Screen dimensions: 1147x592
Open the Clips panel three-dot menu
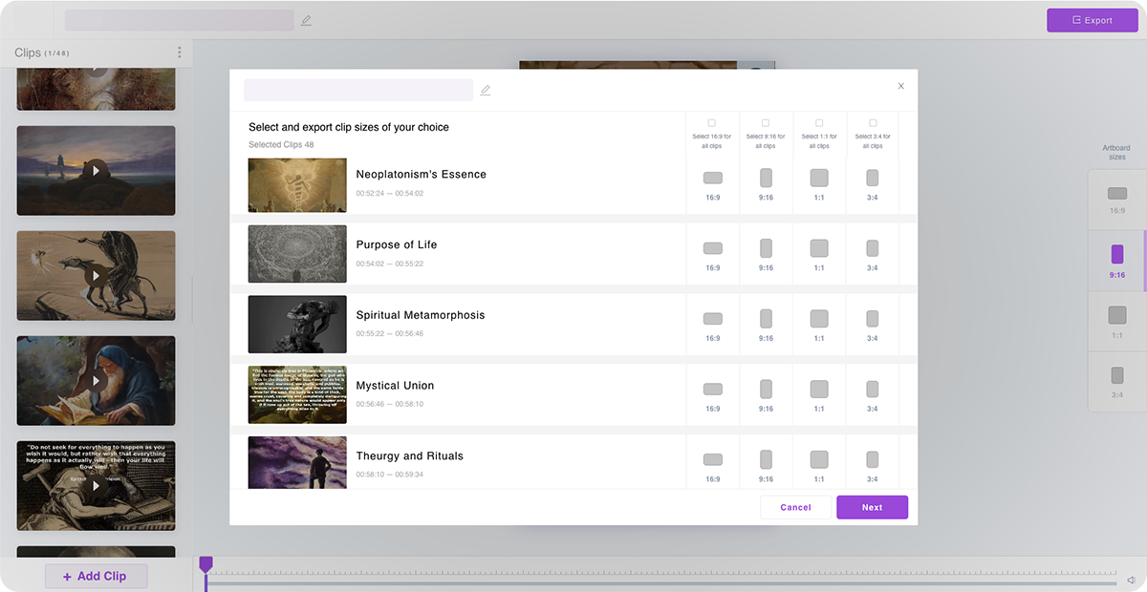pyautogui.click(x=179, y=53)
